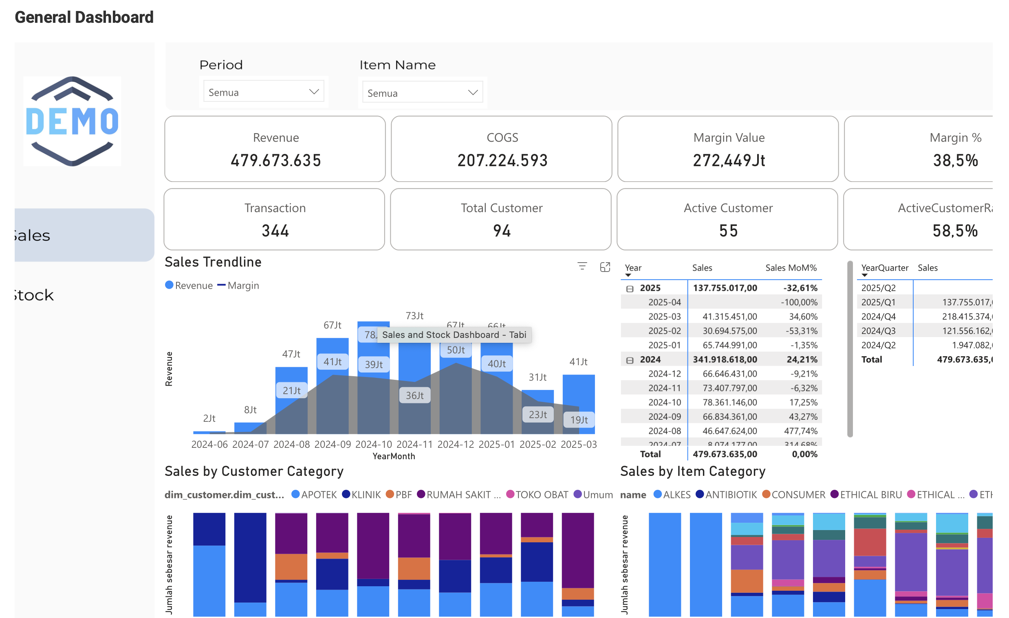Image resolution: width=1009 pixels, height=618 pixels.
Task: Open the Item Name dropdown
Action: (423, 92)
